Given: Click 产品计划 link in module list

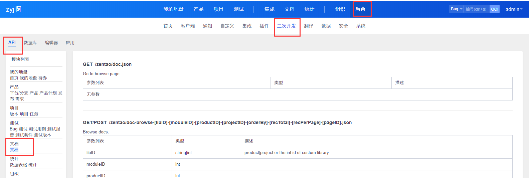Looking at the screenshot, I should 48,93.
